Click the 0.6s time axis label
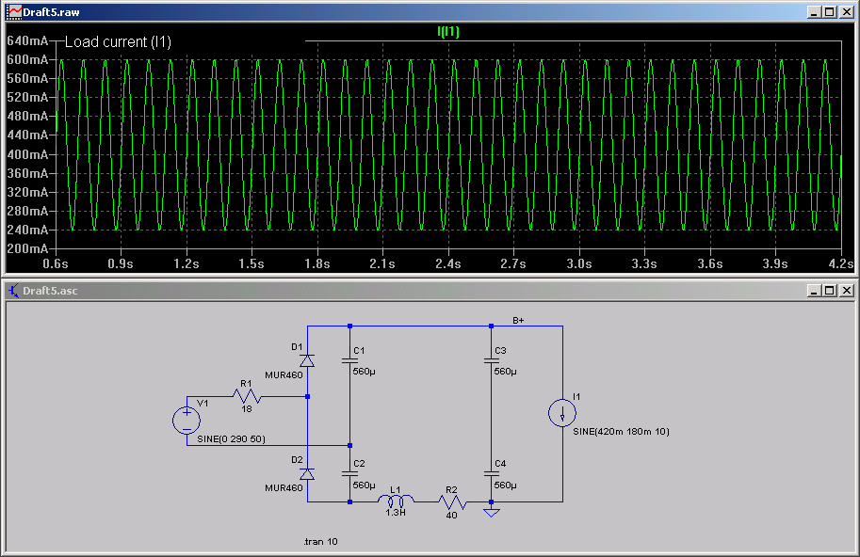Screen dimensions: 860x557 (56, 264)
